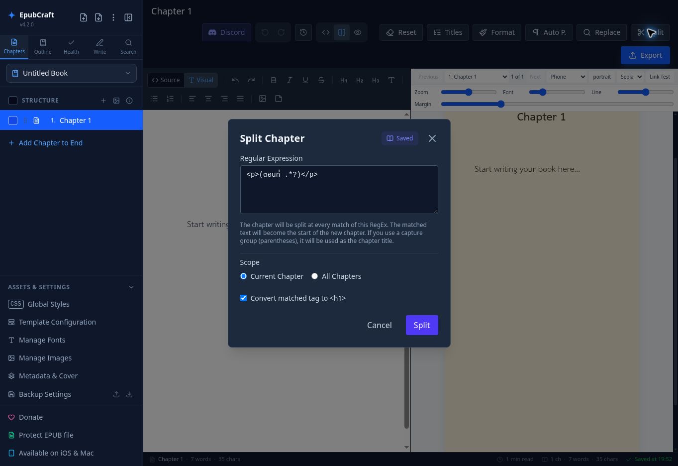Adjust the Zoom slider
The width and height of the screenshot is (678, 466).
469,92
